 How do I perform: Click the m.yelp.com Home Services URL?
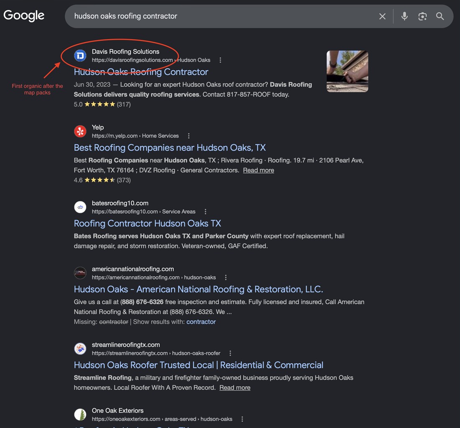[135, 136]
